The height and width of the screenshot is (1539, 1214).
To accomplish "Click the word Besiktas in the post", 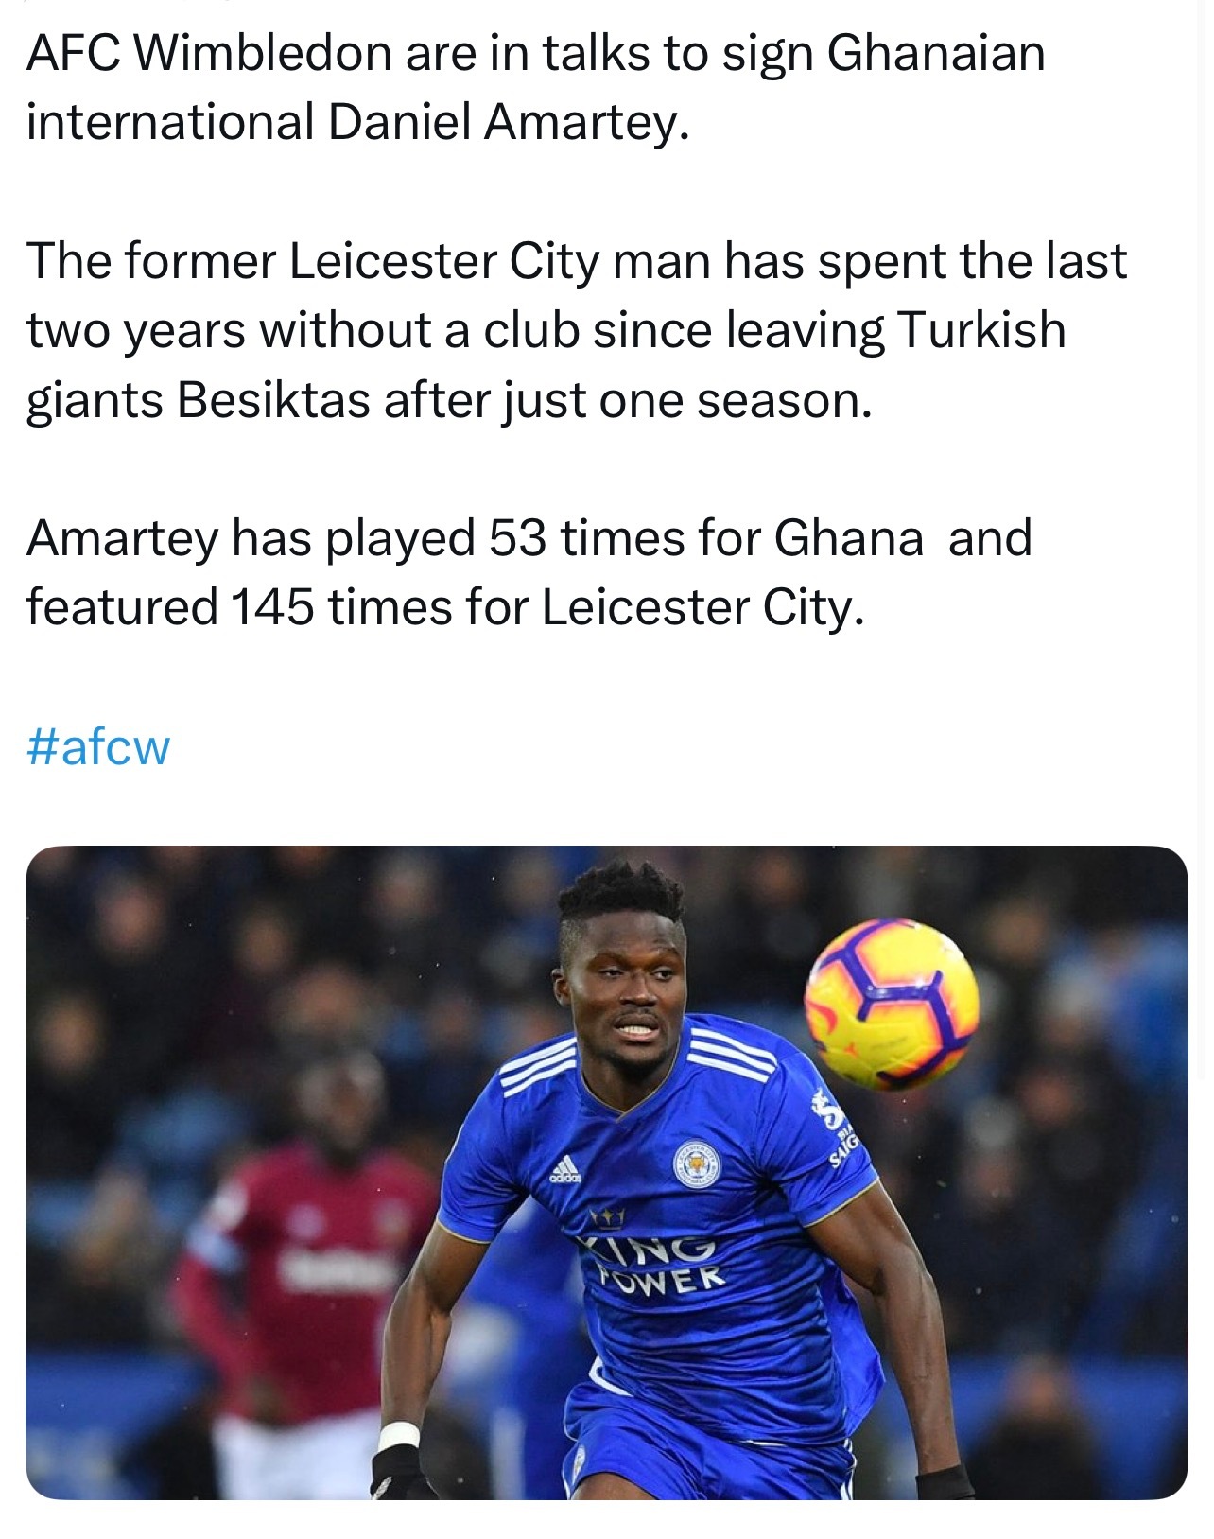I will click(273, 399).
